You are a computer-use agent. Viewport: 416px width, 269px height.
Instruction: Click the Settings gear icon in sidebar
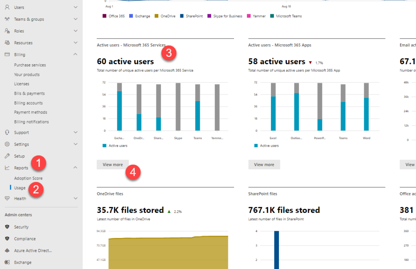(6, 144)
